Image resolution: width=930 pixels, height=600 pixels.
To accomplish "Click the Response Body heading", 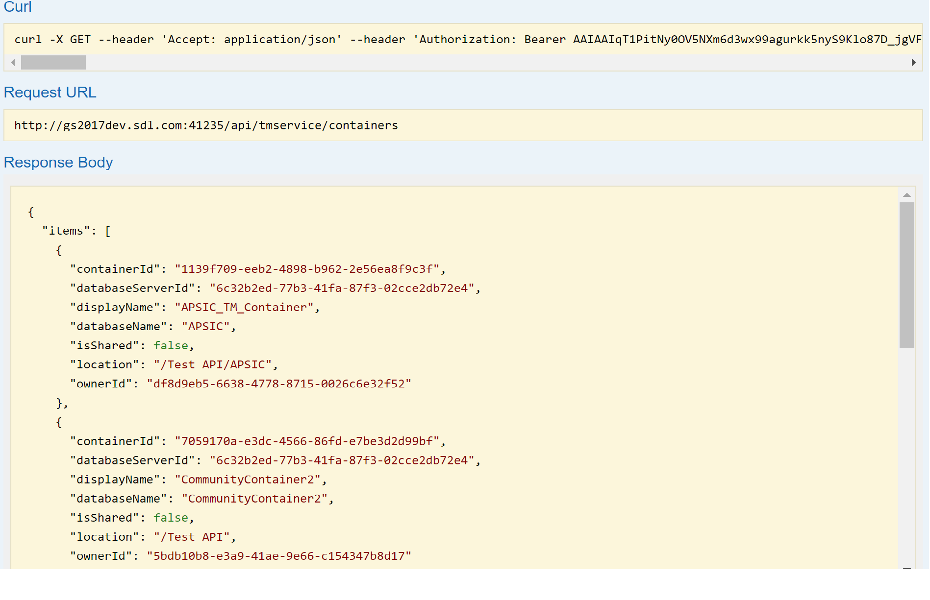I will click(58, 162).
